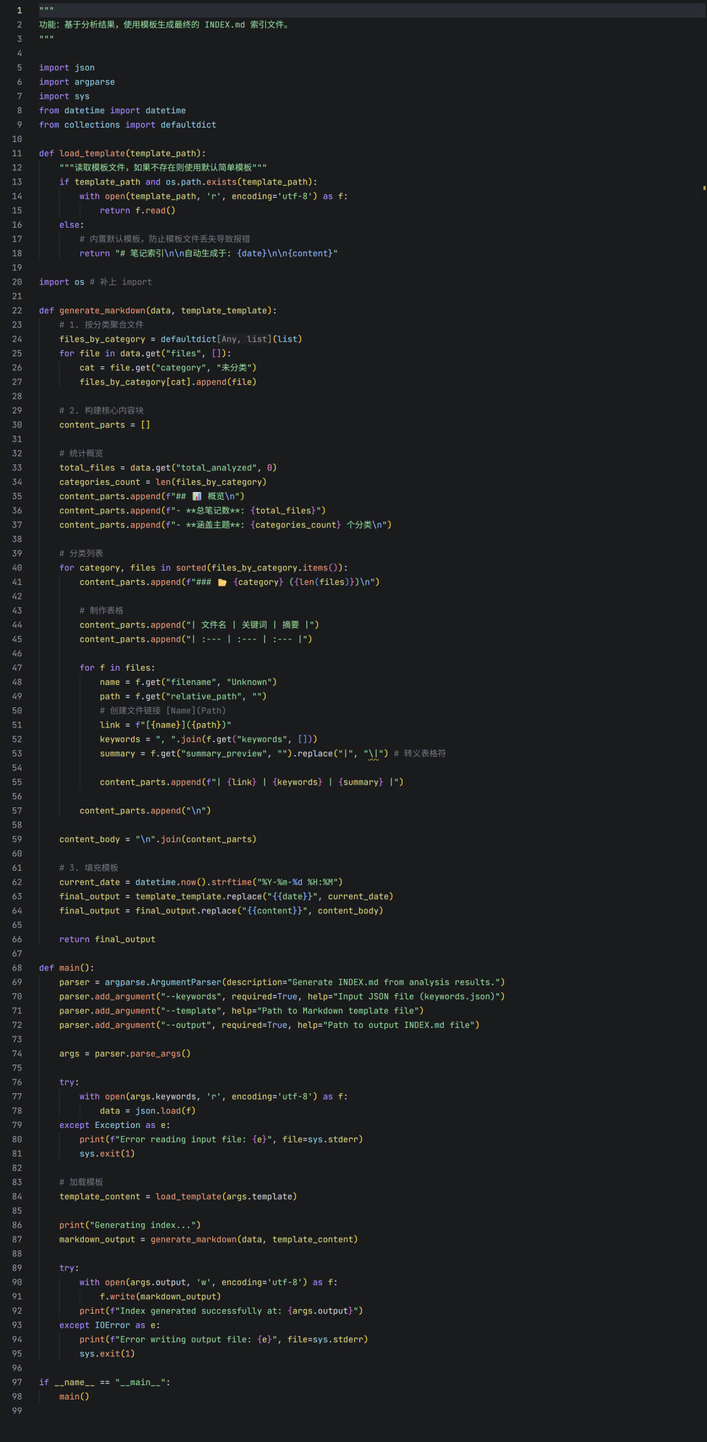Click the 'Error reading input file' print statement
Image resolution: width=707 pixels, height=1442 pixels.
pos(221,1140)
